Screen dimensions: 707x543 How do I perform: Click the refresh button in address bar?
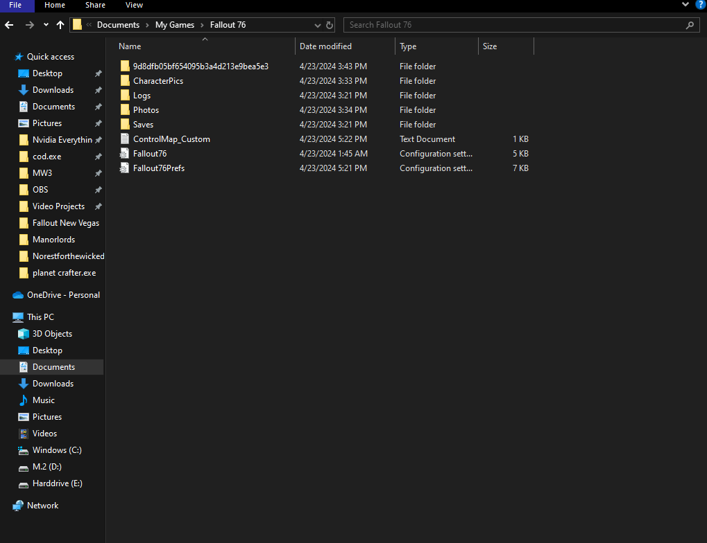(330, 25)
